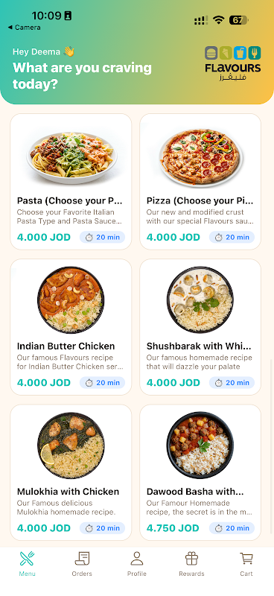
Task: Select the pizza image thumbnail
Action: (x=200, y=158)
